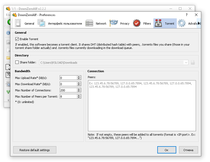210x162 pixels.
Task: Select the Torrent tab
Action: [x=165, y=23]
